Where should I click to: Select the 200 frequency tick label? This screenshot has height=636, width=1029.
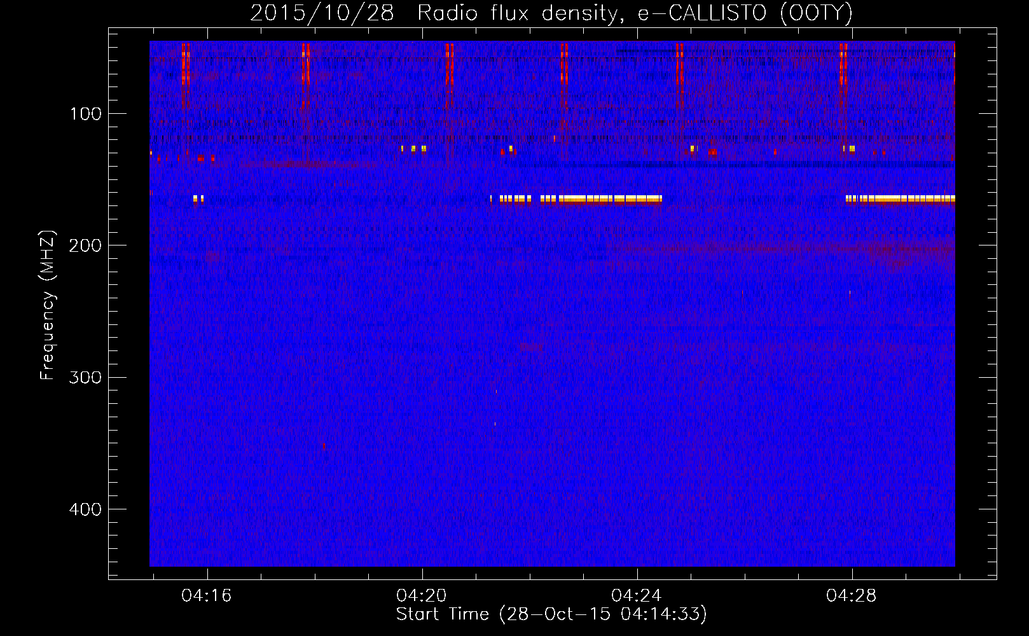point(86,245)
